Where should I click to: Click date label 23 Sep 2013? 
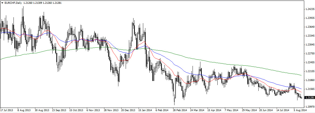tap(59, 110)
